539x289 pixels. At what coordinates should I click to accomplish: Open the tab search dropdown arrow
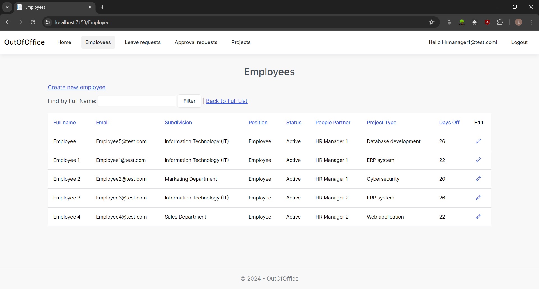[x=7, y=7]
